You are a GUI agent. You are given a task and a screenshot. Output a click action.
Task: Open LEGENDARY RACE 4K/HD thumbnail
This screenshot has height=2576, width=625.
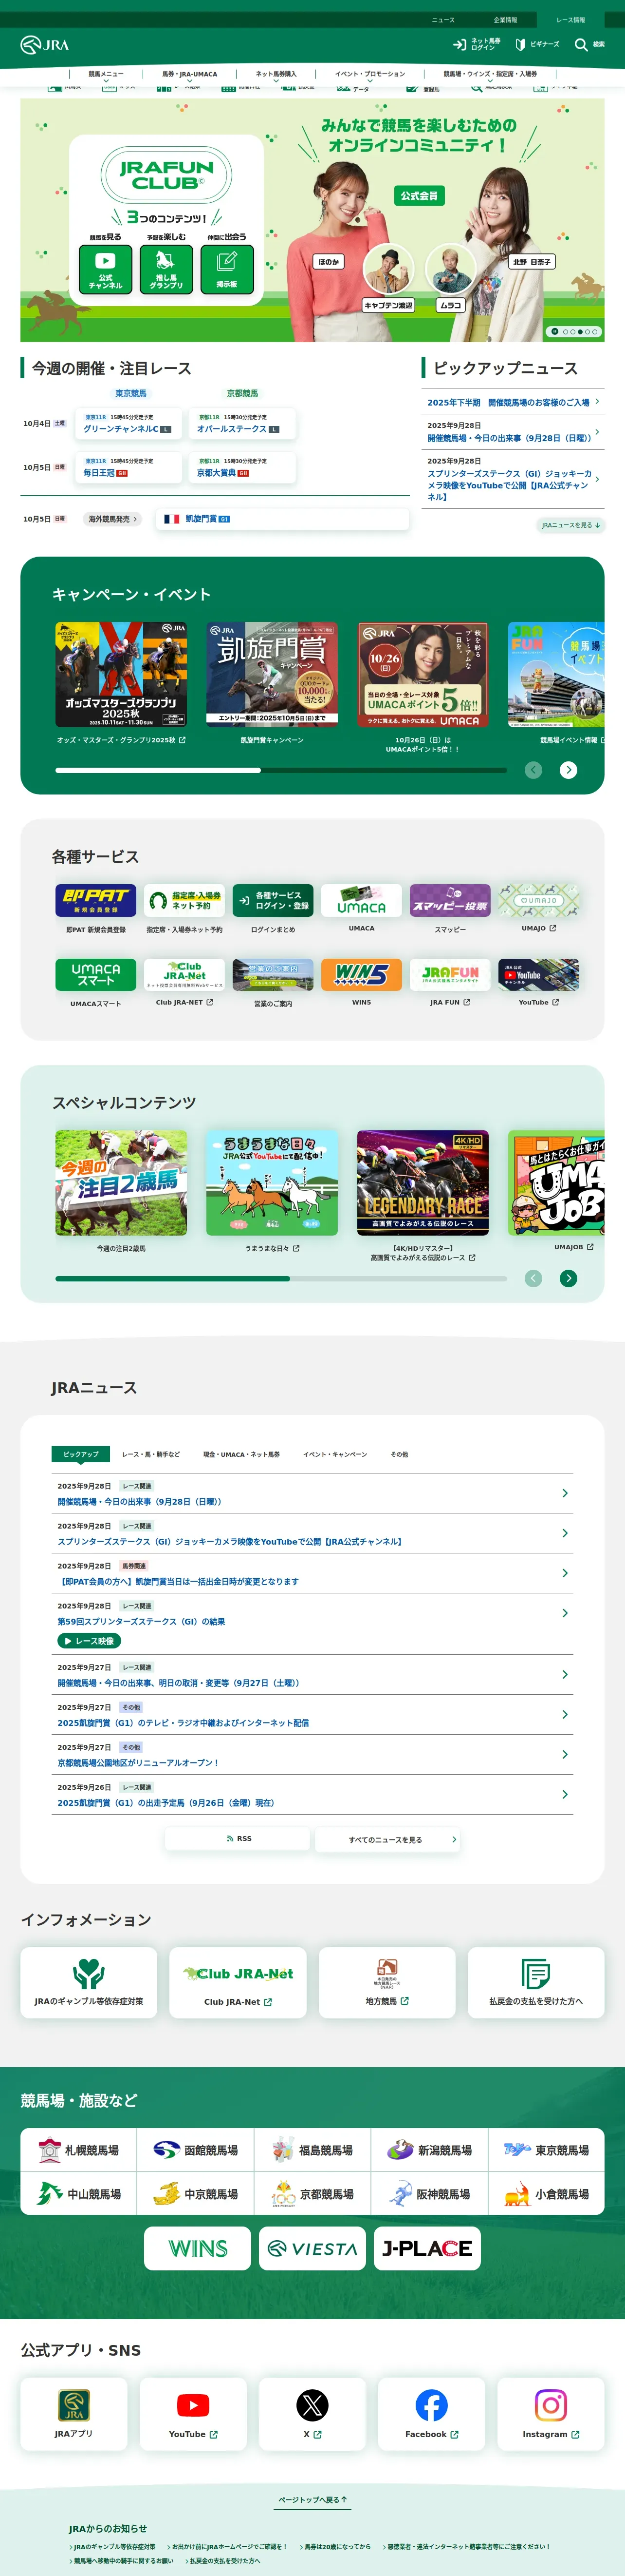(423, 1182)
